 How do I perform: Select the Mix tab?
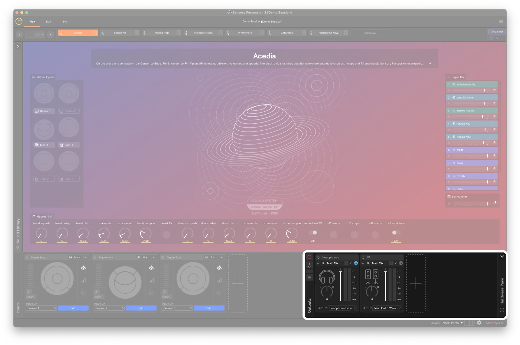[65, 21]
